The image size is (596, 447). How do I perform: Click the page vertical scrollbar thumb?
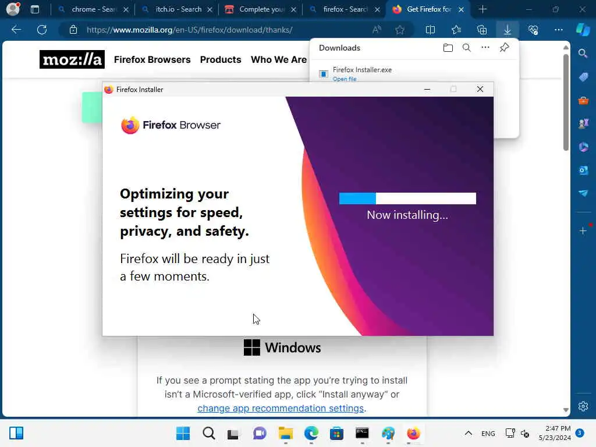pos(566,102)
